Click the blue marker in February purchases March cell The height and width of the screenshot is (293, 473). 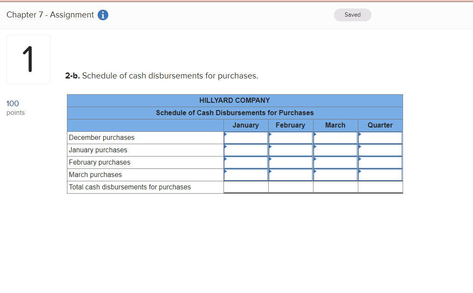(x=315, y=159)
